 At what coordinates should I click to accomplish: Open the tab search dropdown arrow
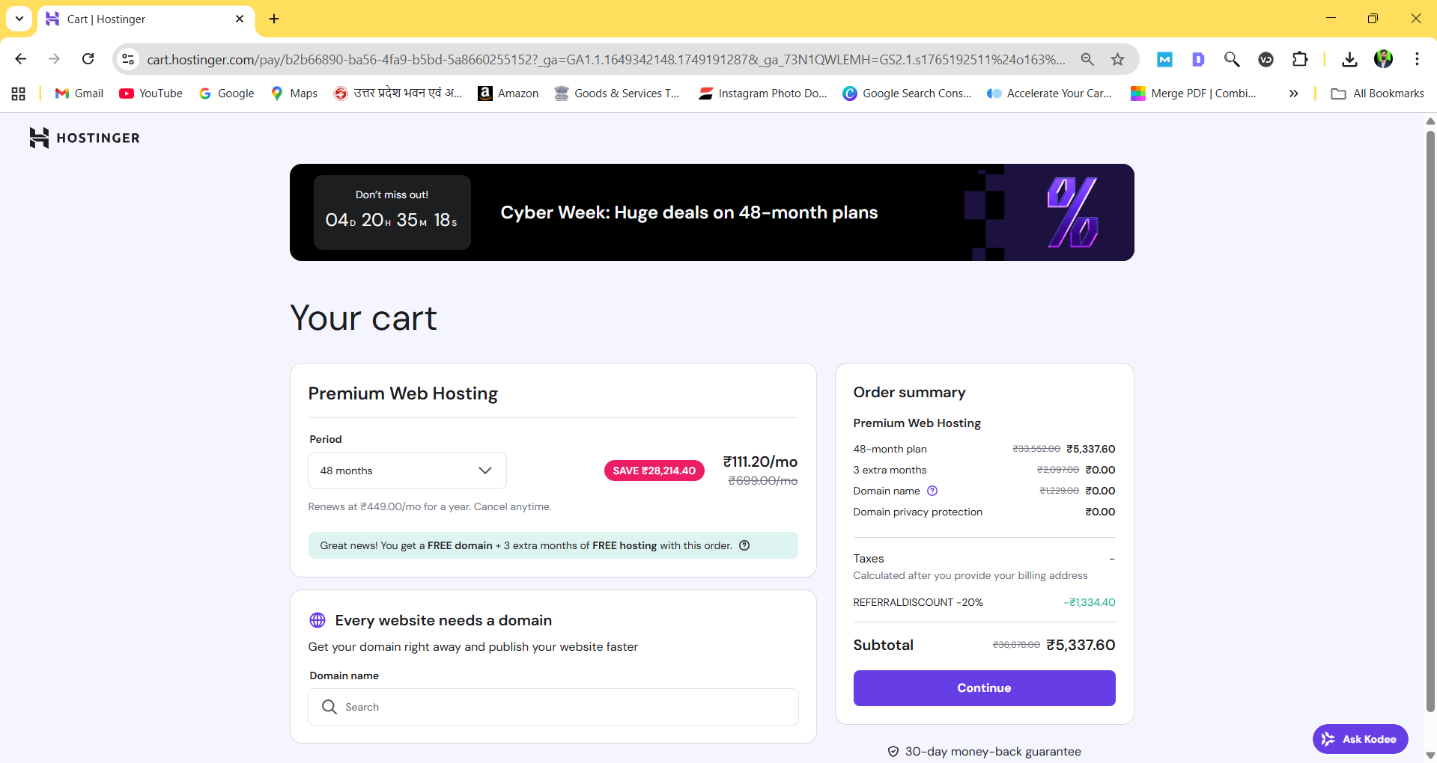click(19, 19)
